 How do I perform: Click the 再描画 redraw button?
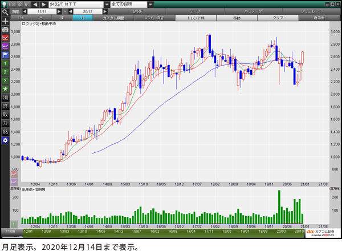(319, 18)
